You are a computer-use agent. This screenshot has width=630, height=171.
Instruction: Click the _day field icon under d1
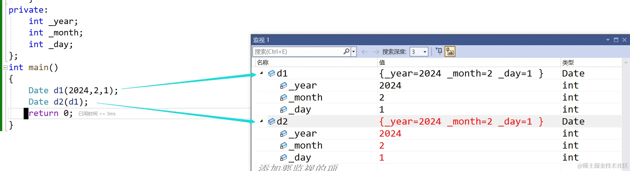pyautogui.click(x=284, y=109)
